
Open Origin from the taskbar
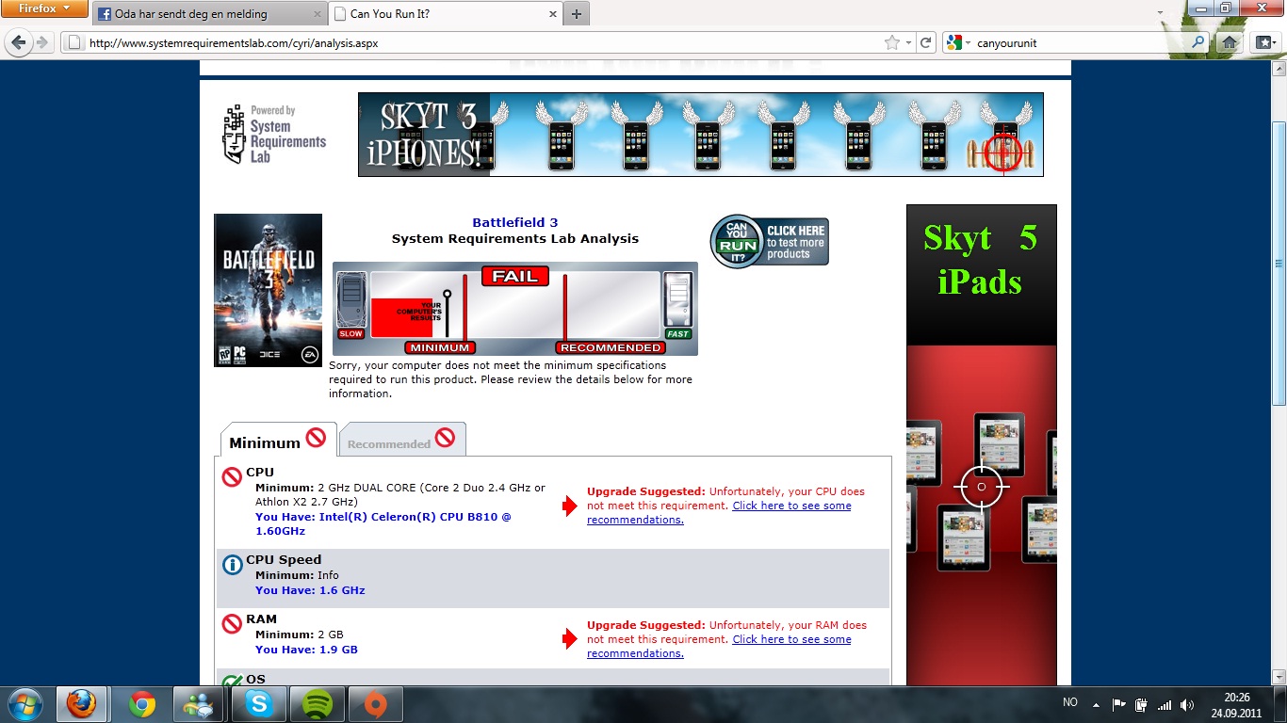tap(375, 704)
